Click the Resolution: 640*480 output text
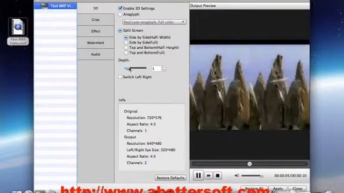344x193 pixels. [x=144, y=144]
